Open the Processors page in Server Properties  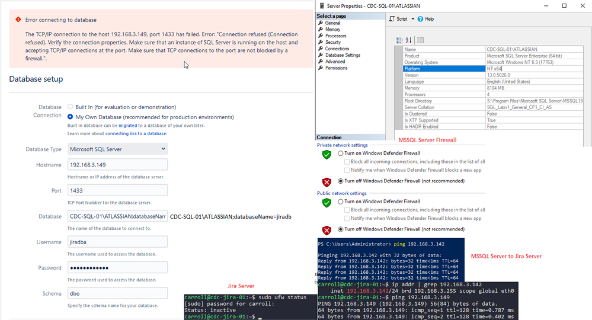(x=335, y=36)
